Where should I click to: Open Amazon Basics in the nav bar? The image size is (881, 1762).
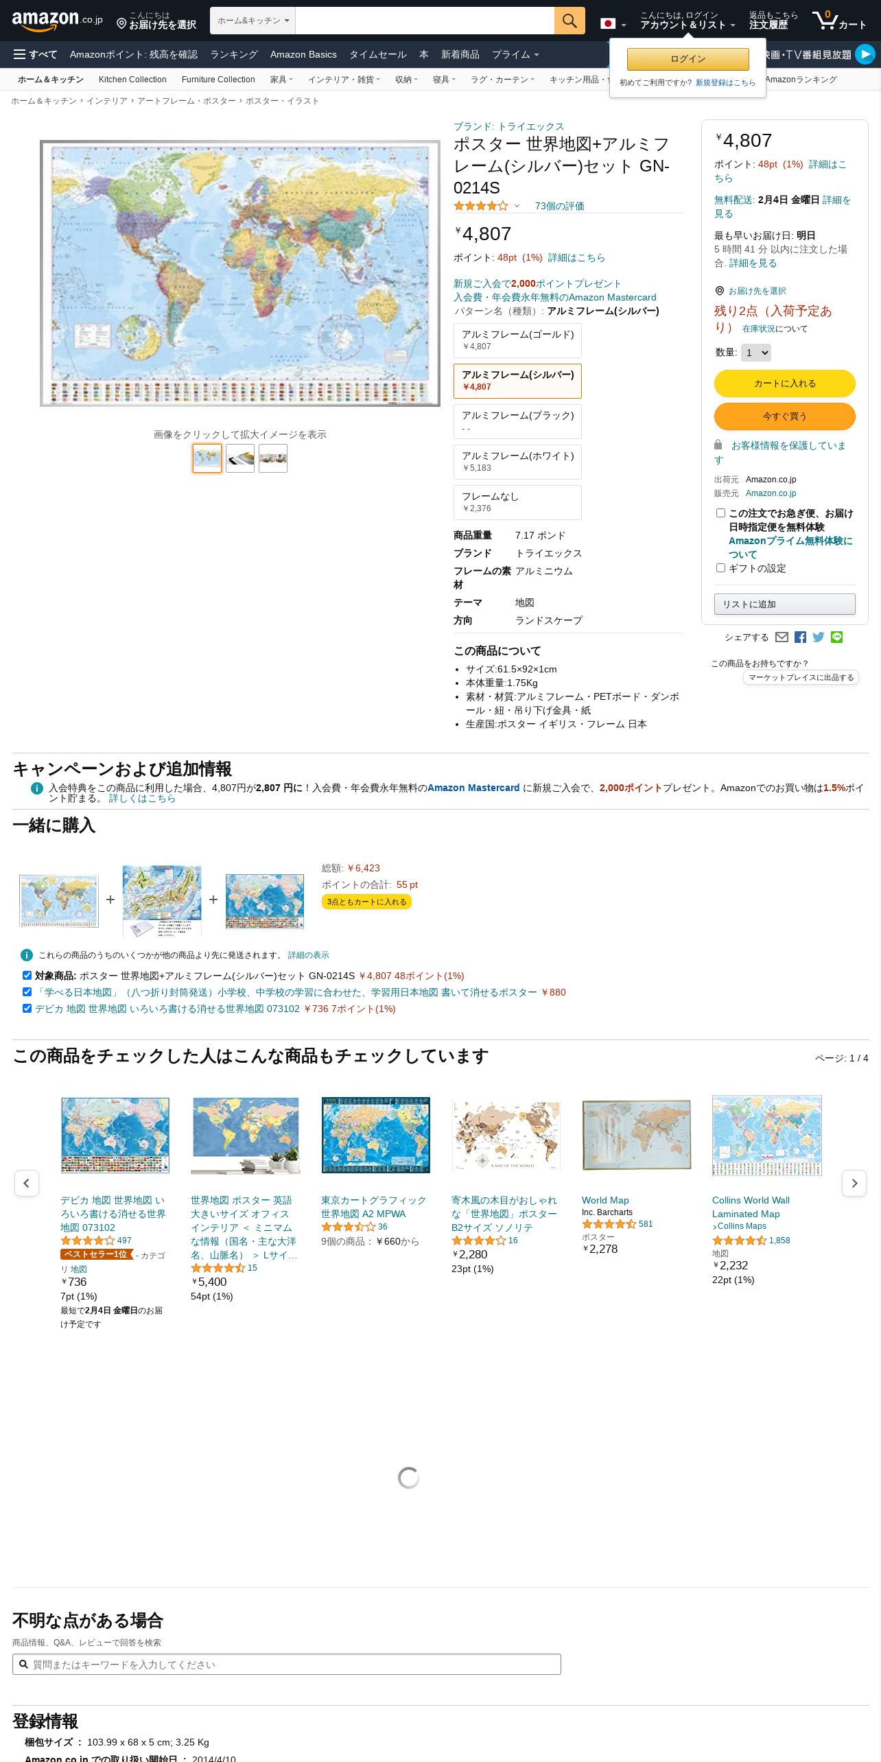pyautogui.click(x=303, y=54)
